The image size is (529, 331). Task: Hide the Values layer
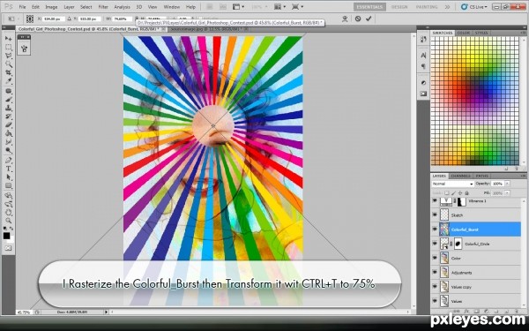pyautogui.click(x=435, y=301)
